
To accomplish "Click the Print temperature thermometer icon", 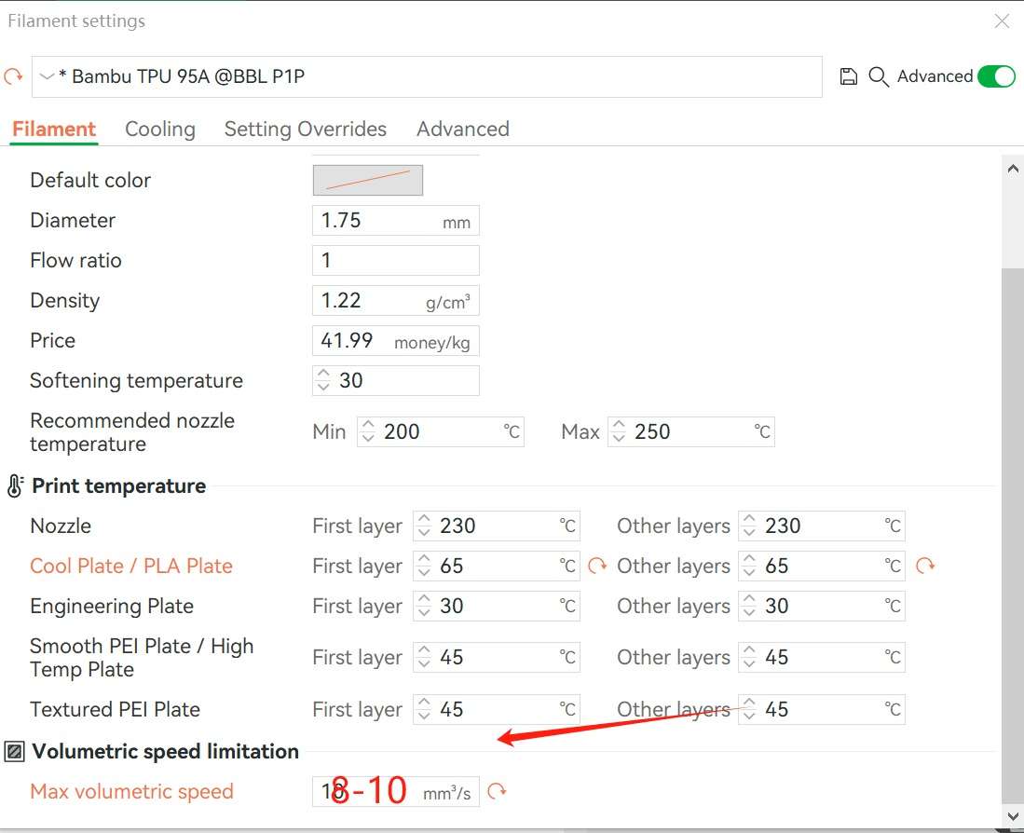I will pos(15,486).
